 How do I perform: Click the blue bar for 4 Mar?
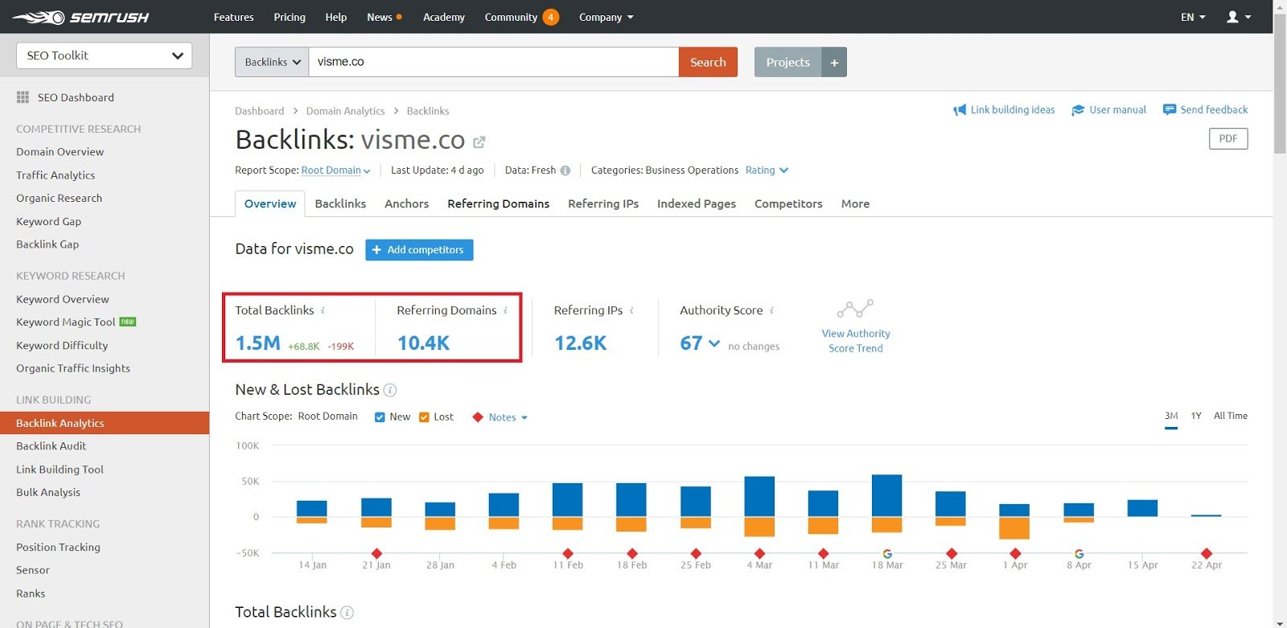click(x=759, y=496)
